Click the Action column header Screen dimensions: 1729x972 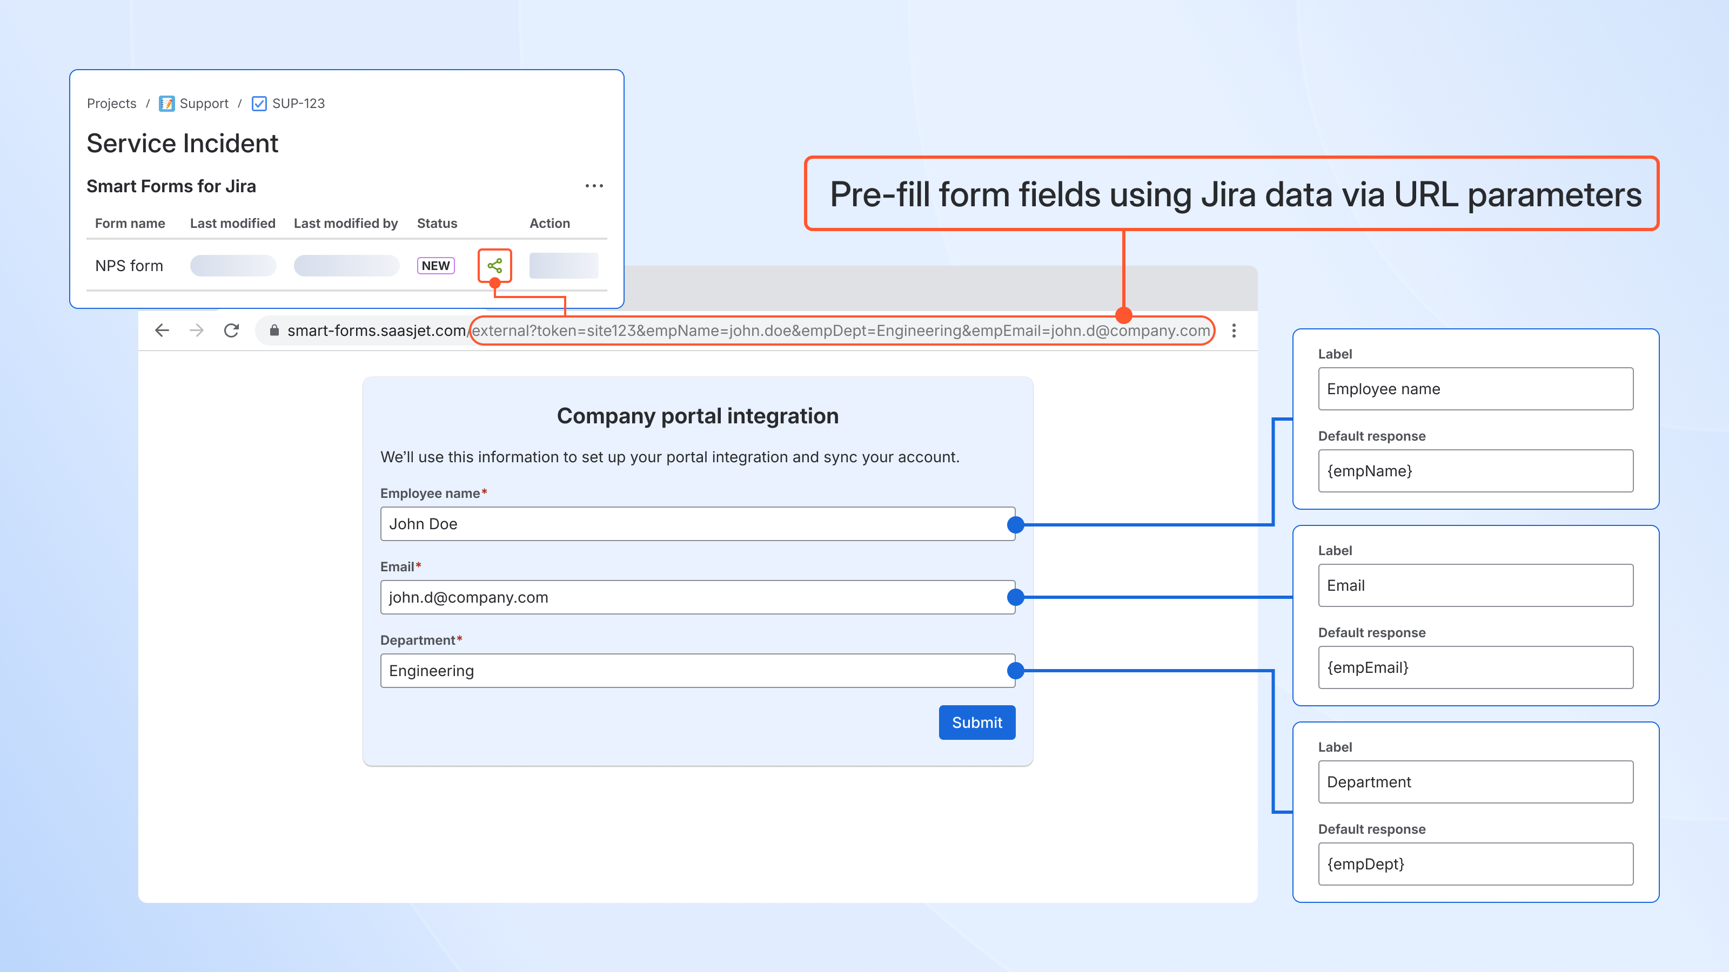[x=549, y=224]
